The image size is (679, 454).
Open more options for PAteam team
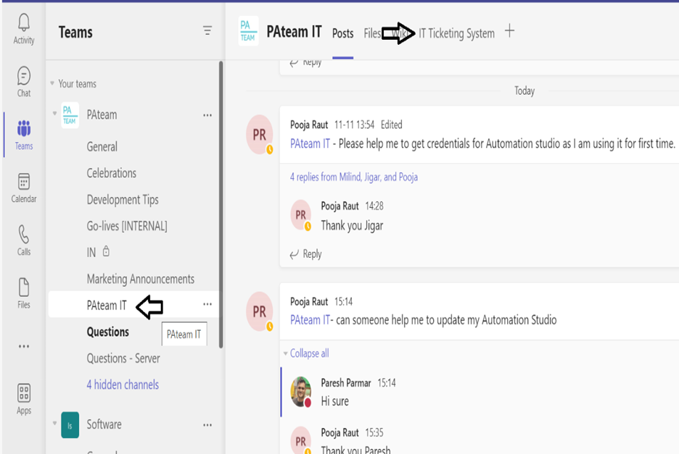(x=207, y=115)
